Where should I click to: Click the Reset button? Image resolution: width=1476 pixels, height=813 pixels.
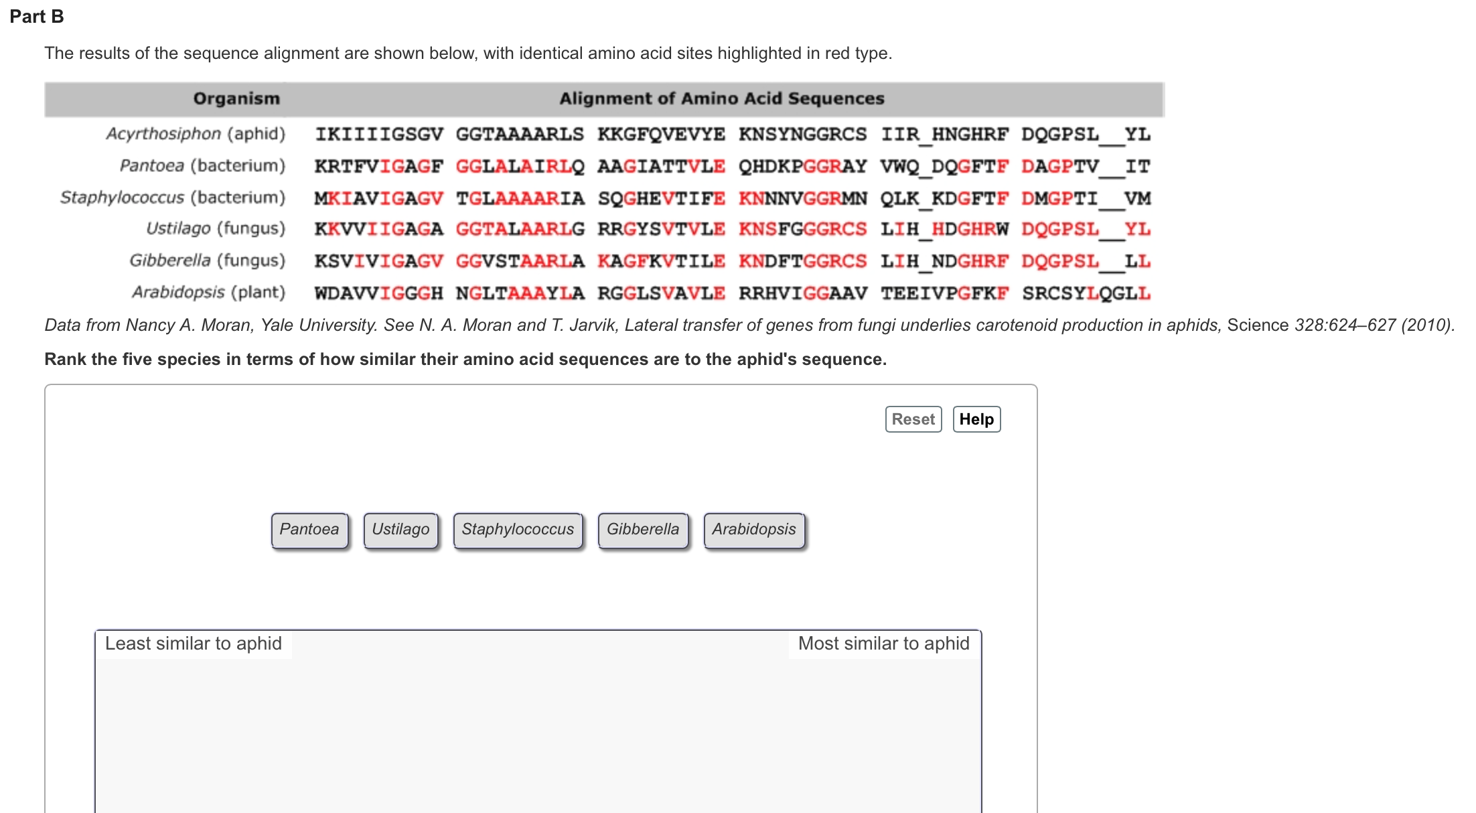coord(913,419)
